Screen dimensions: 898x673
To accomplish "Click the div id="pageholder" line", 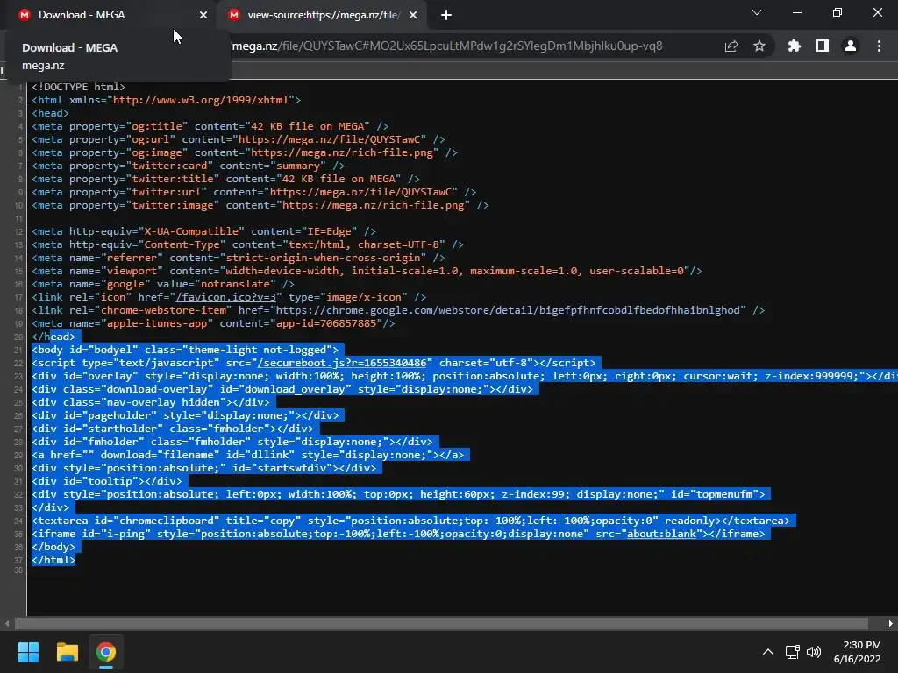I will coord(185,415).
